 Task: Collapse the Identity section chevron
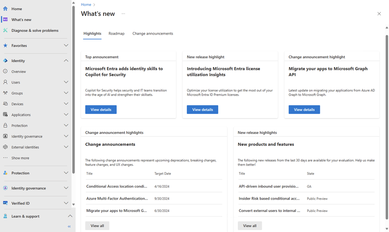[x=66, y=61]
